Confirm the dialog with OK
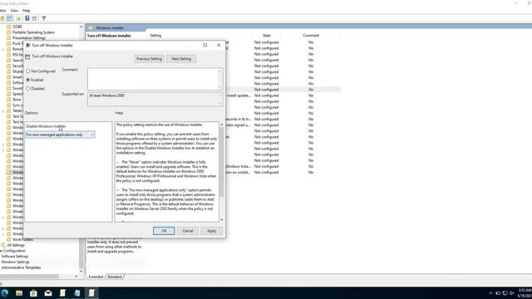This screenshot has height=299, width=532. coord(164,231)
